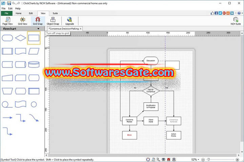Toggle Page View in the ribbon
This screenshot has width=244, height=162.
pyautogui.click(x=7, y=21)
